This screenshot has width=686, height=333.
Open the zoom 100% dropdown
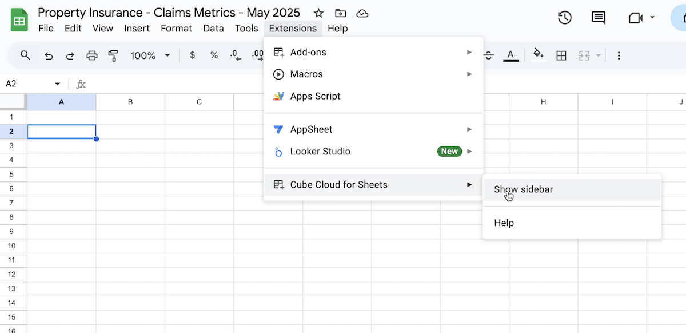[150, 55]
